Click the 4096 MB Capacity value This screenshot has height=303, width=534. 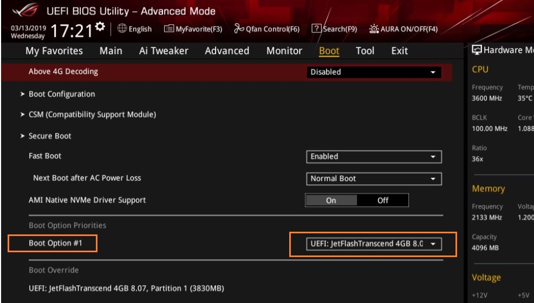pos(485,248)
